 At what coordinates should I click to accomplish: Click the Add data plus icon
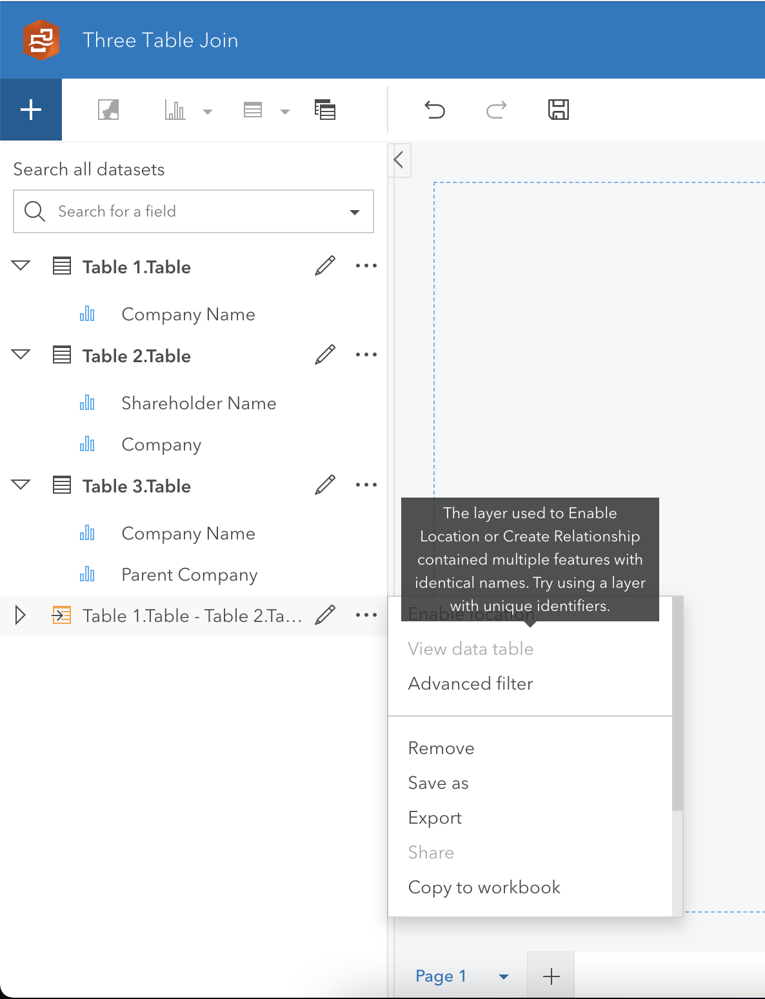point(30,110)
